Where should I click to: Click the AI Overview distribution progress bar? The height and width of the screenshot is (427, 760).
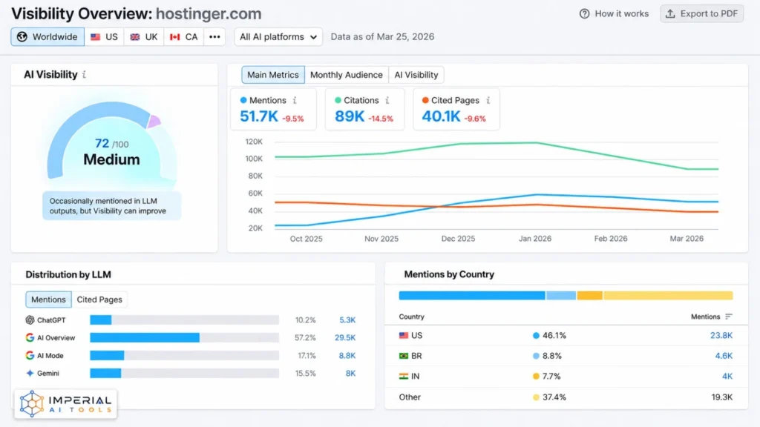pyautogui.click(x=185, y=337)
